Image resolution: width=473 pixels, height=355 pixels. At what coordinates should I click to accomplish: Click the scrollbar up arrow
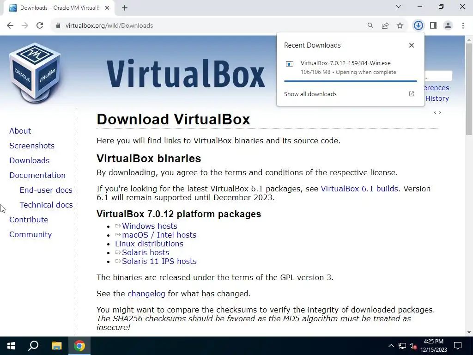pyautogui.click(x=469, y=40)
